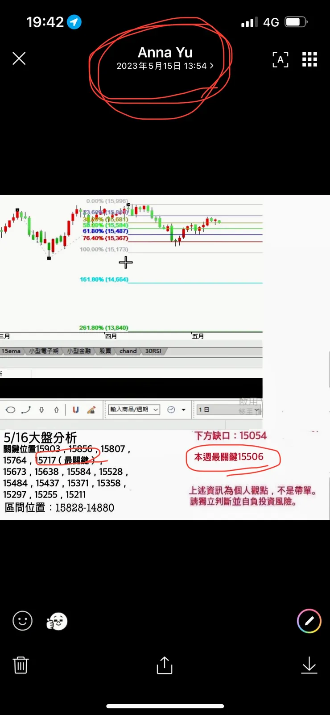Select the chand tab in chart image
This screenshot has width=330, height=715.
pos(128,351)
